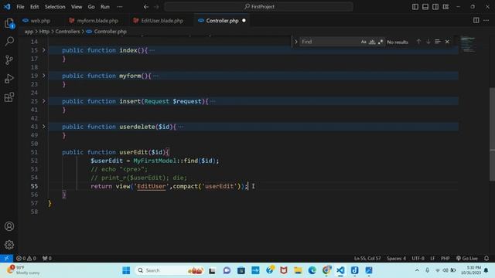Click the editor vertical scrollbar thumb
This screenshot has height=278, width=495.
pyautogui.click(x=492, y=134)
